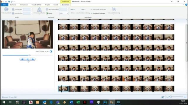This screenshot has width=188, height=105.
Task: Open the red Cubase icon on taskbar
Action: click(31, 102)
